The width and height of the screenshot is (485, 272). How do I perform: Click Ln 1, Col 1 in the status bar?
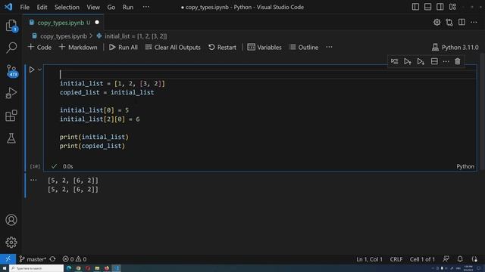pos(369,259)
